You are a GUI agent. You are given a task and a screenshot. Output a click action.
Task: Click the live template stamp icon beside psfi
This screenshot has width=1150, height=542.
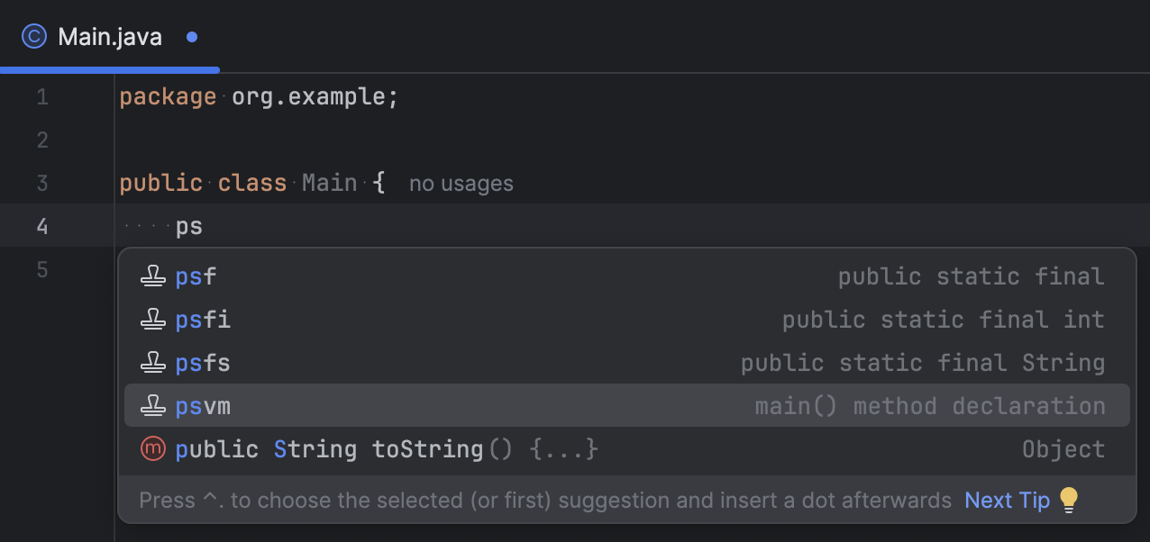coord(153,320)
